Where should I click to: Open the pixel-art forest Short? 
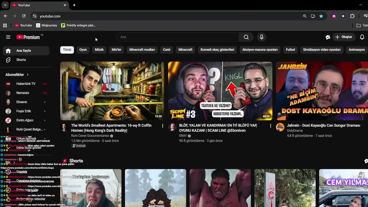click(156, 188)
